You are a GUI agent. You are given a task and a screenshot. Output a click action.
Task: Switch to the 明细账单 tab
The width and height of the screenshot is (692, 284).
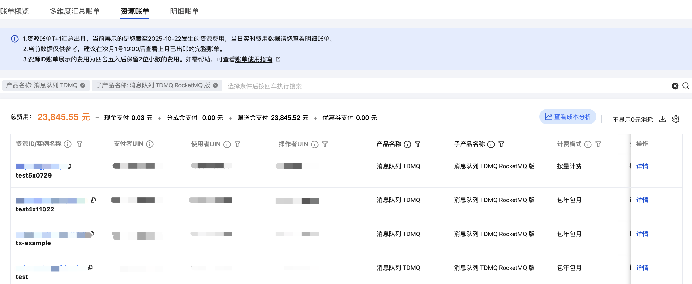pos(184,11)
